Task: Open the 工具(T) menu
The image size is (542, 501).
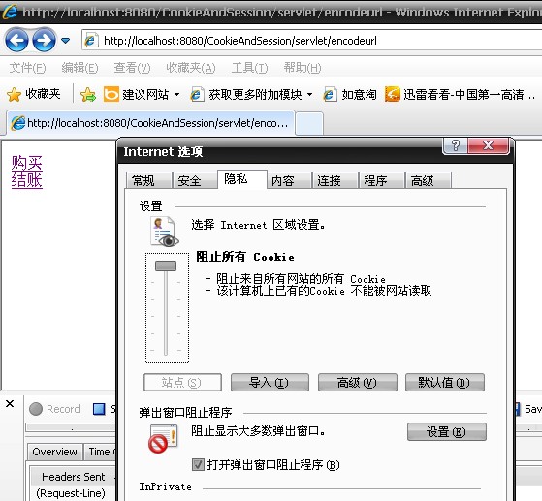Action: pyautogui.click(x=249, y=68)
